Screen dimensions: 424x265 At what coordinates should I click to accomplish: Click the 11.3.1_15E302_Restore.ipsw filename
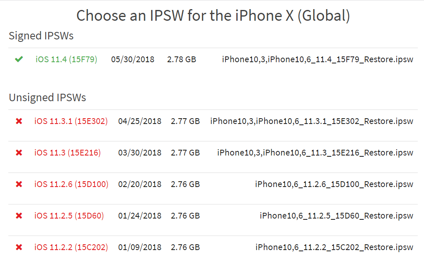pos(311,121)
